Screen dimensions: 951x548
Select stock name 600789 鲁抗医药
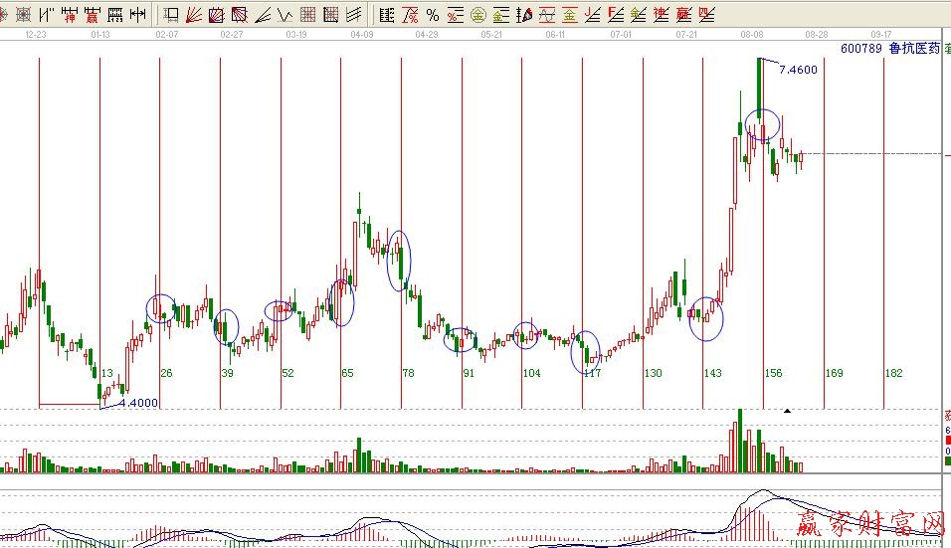889,48
